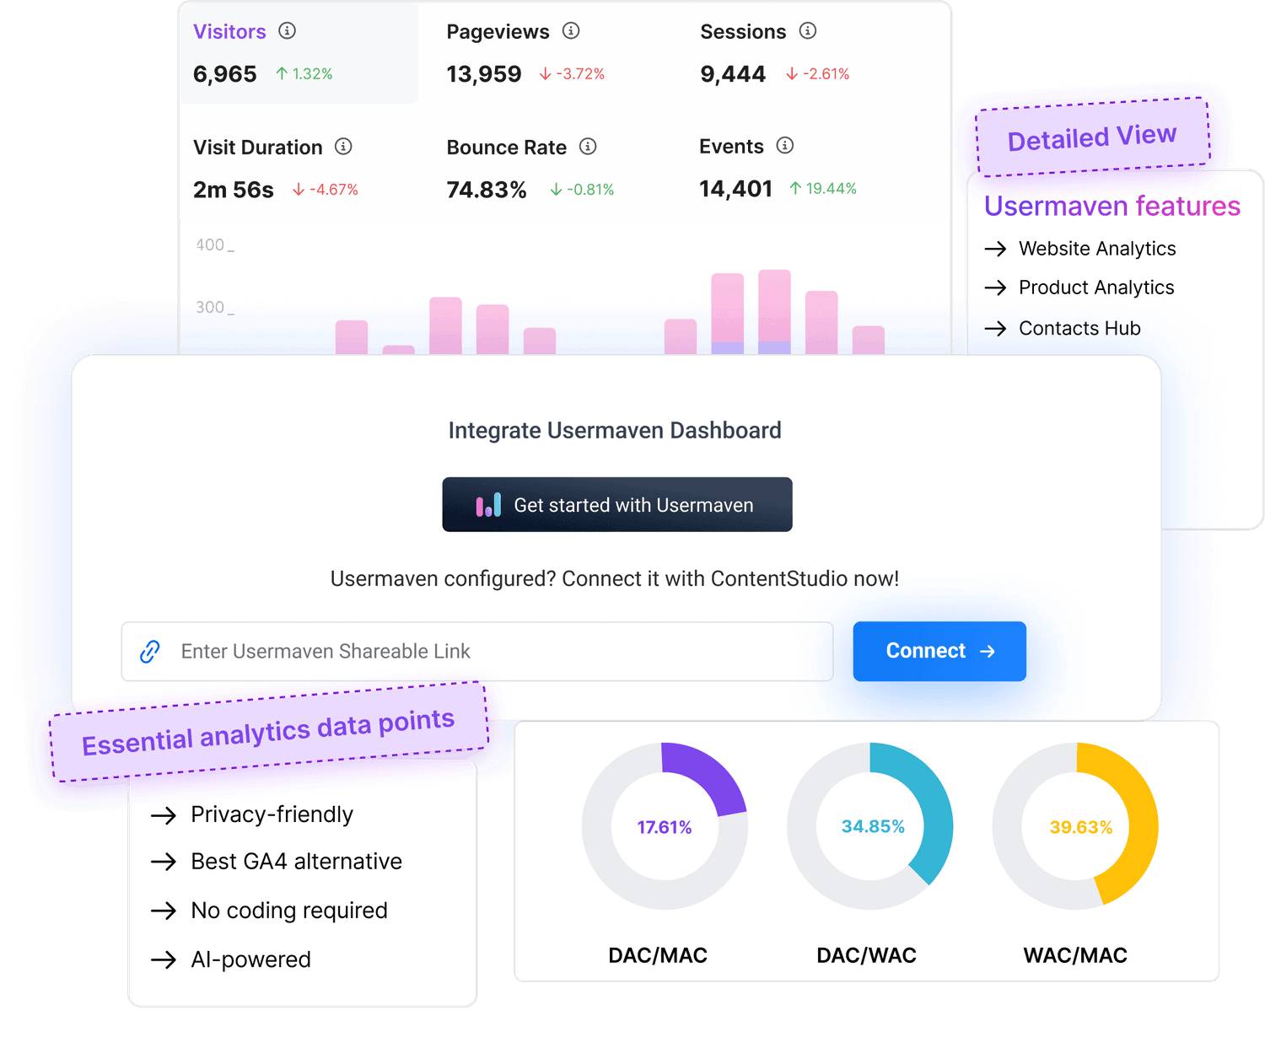Click the blue Connect button
This screenshot has width=1265, height=1037.
[939, 651]
